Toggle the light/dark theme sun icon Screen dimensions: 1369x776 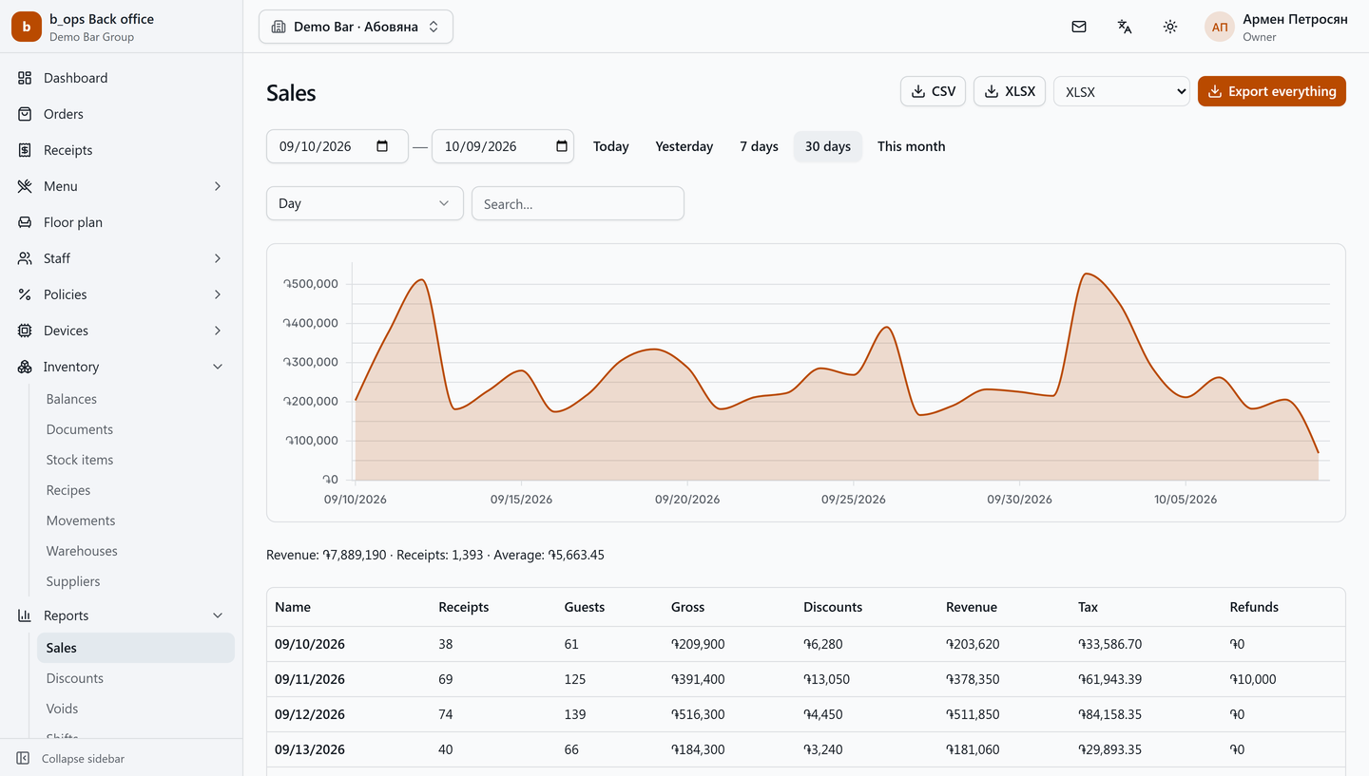[x=1170, y=27]
